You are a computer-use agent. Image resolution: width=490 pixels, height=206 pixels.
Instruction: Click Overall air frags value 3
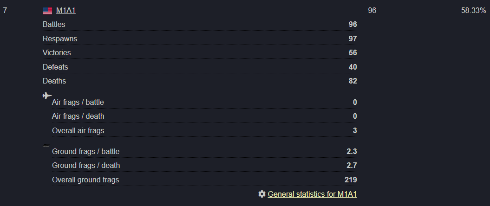(355, 130)
